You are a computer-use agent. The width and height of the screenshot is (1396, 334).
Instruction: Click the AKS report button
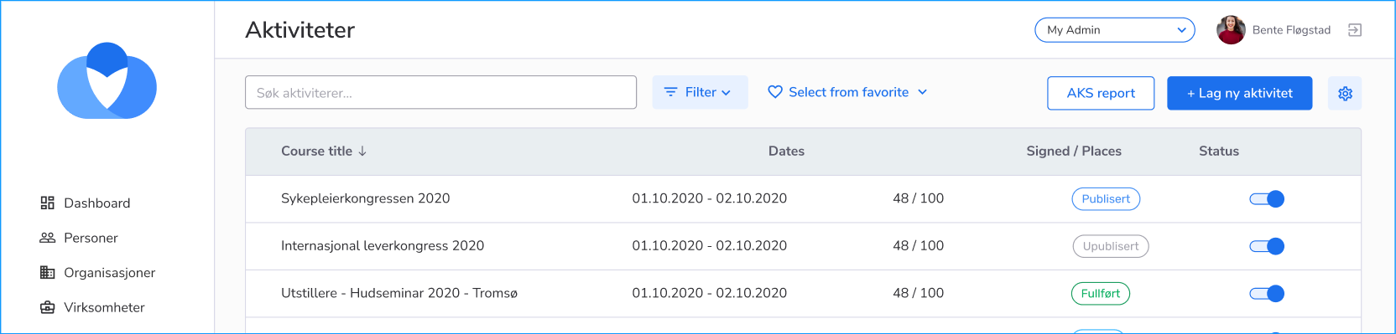coord(1101,93)
